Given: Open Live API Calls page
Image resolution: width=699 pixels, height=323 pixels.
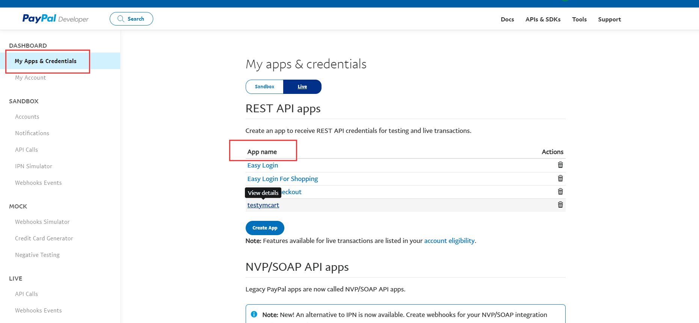Looking at the screenshot, I should click(x=26, y=294).
